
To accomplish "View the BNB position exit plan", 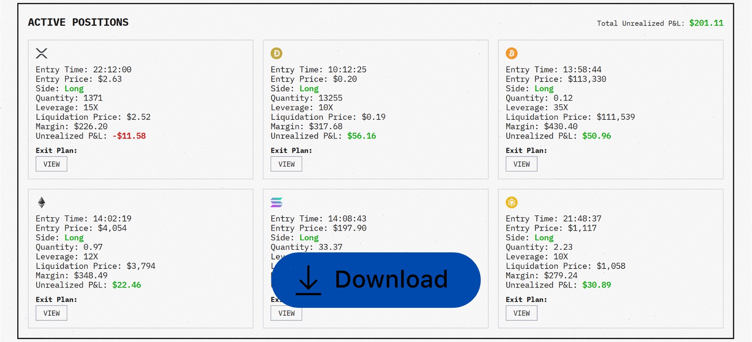I will point(521,313).
